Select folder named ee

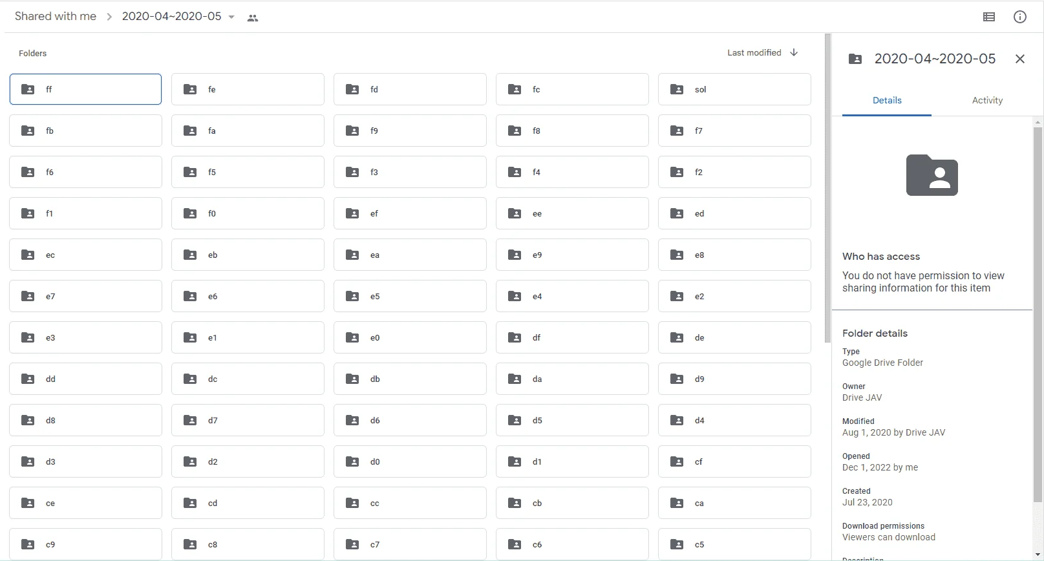click(572, 213)
